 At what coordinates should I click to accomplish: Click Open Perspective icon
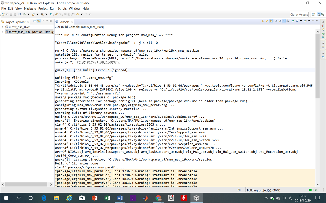click(x=314, y=15)
